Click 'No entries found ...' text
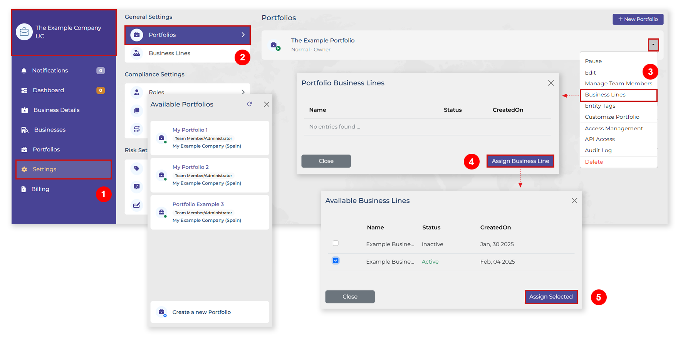 [x=334, y=127]
